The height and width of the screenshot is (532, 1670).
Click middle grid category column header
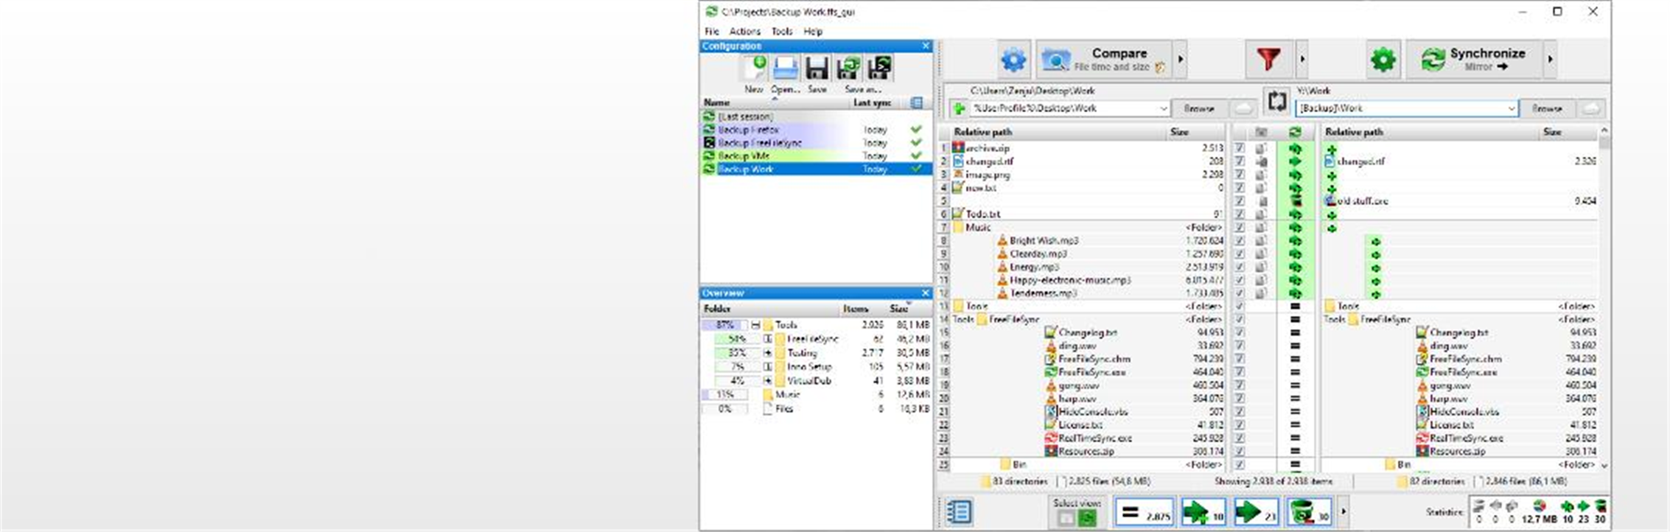(1262, 132)
